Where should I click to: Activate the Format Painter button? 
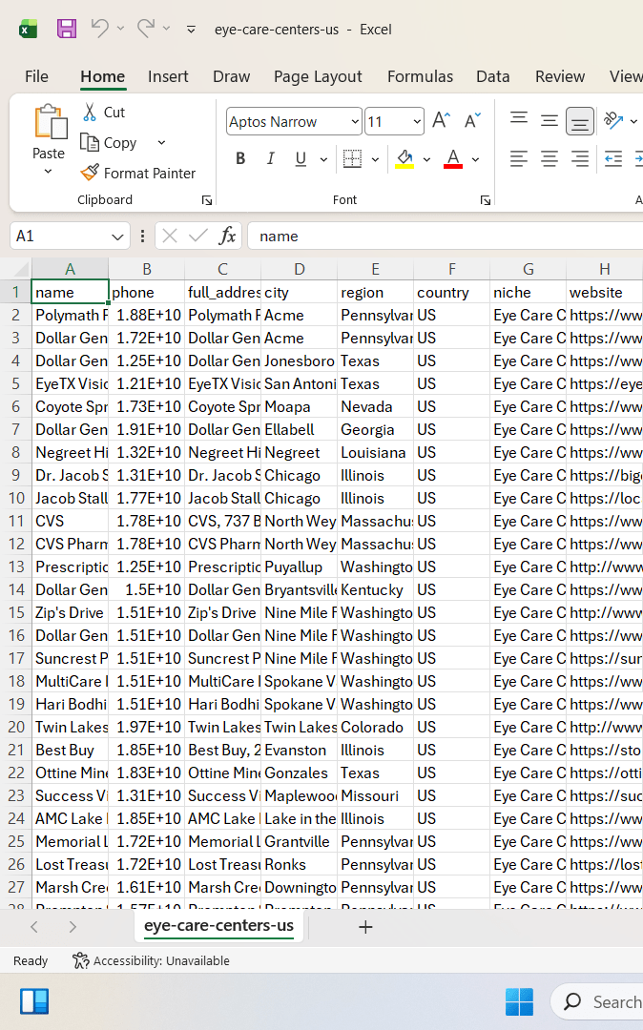[x=138, y=174]
